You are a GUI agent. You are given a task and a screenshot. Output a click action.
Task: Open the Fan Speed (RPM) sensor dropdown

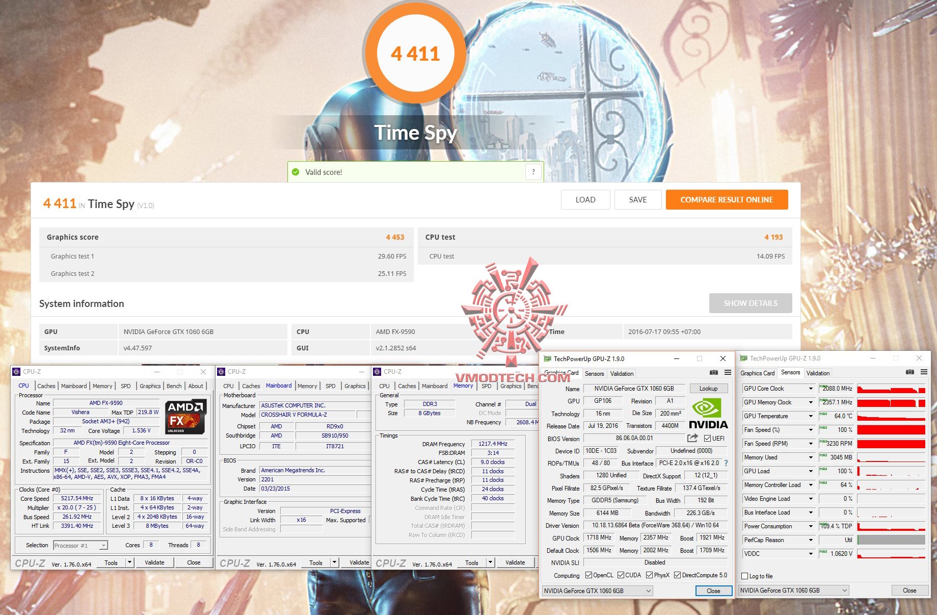coord(811,444)
